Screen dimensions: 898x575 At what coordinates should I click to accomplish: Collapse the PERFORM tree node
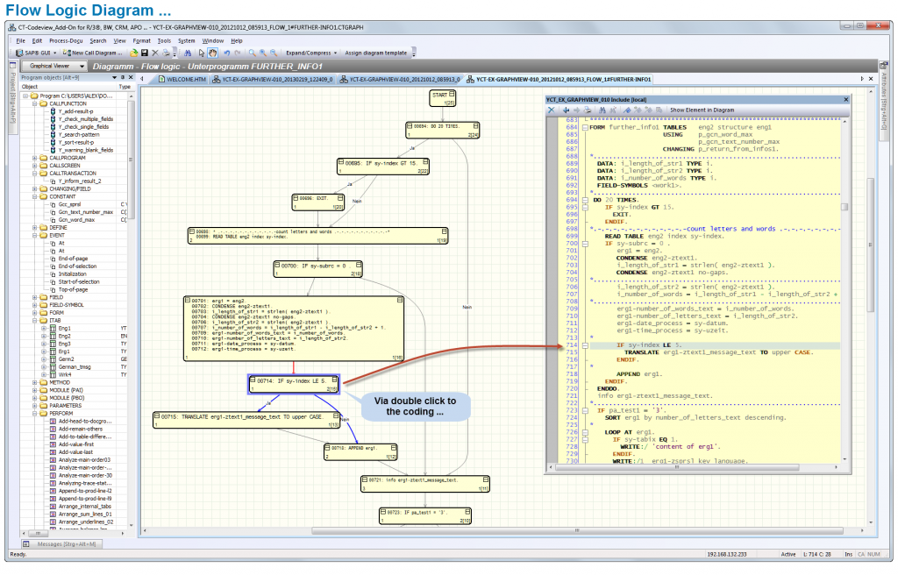tap(33, 414)
